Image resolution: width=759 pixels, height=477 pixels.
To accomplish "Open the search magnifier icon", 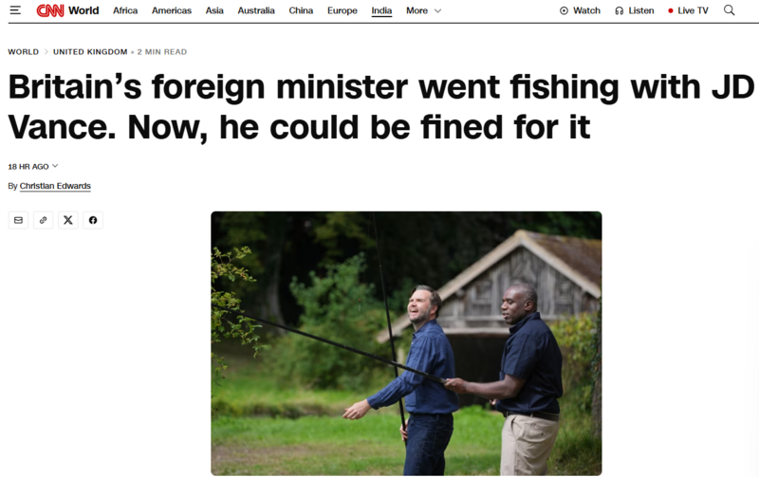I will pyautogui.click(x=729, y=10).
